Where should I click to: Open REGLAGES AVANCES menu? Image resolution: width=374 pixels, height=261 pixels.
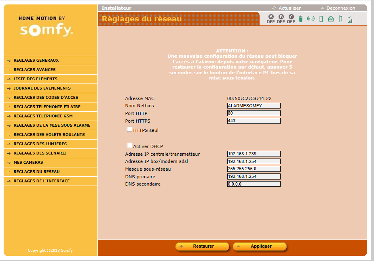point(51,70)
